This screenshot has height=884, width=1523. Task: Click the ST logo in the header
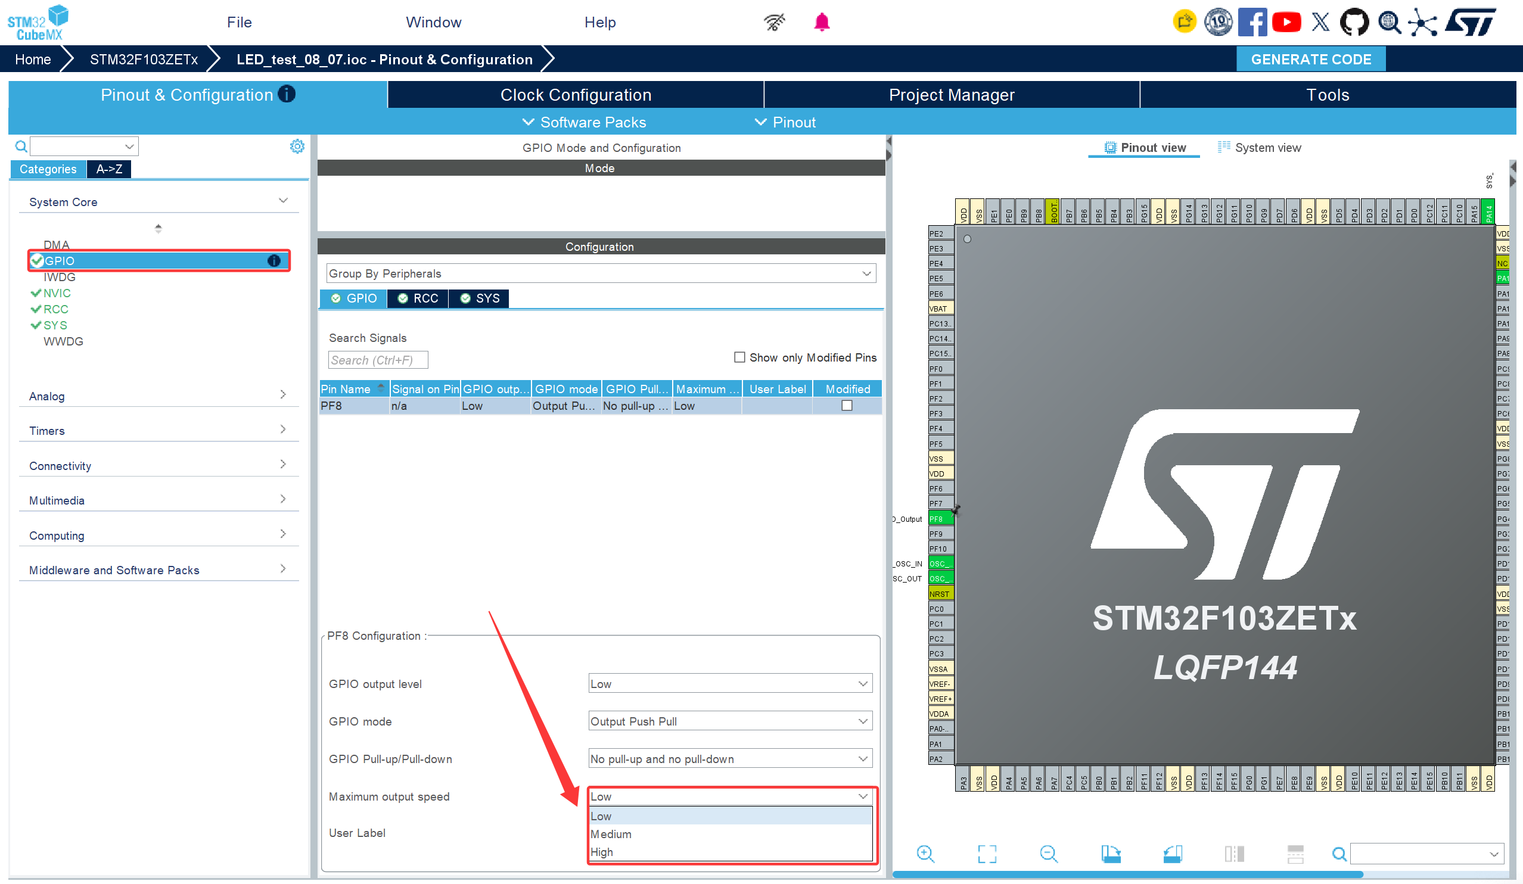pyautogui.click(x=1471, y=22)
